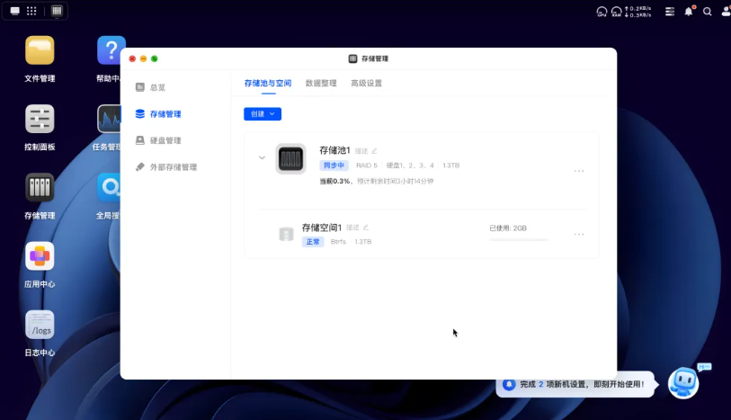Edit description pencil for 存储池1
The height and width of the screenshot is (420, 731).
pyautogui.click(x=374, y=151)
